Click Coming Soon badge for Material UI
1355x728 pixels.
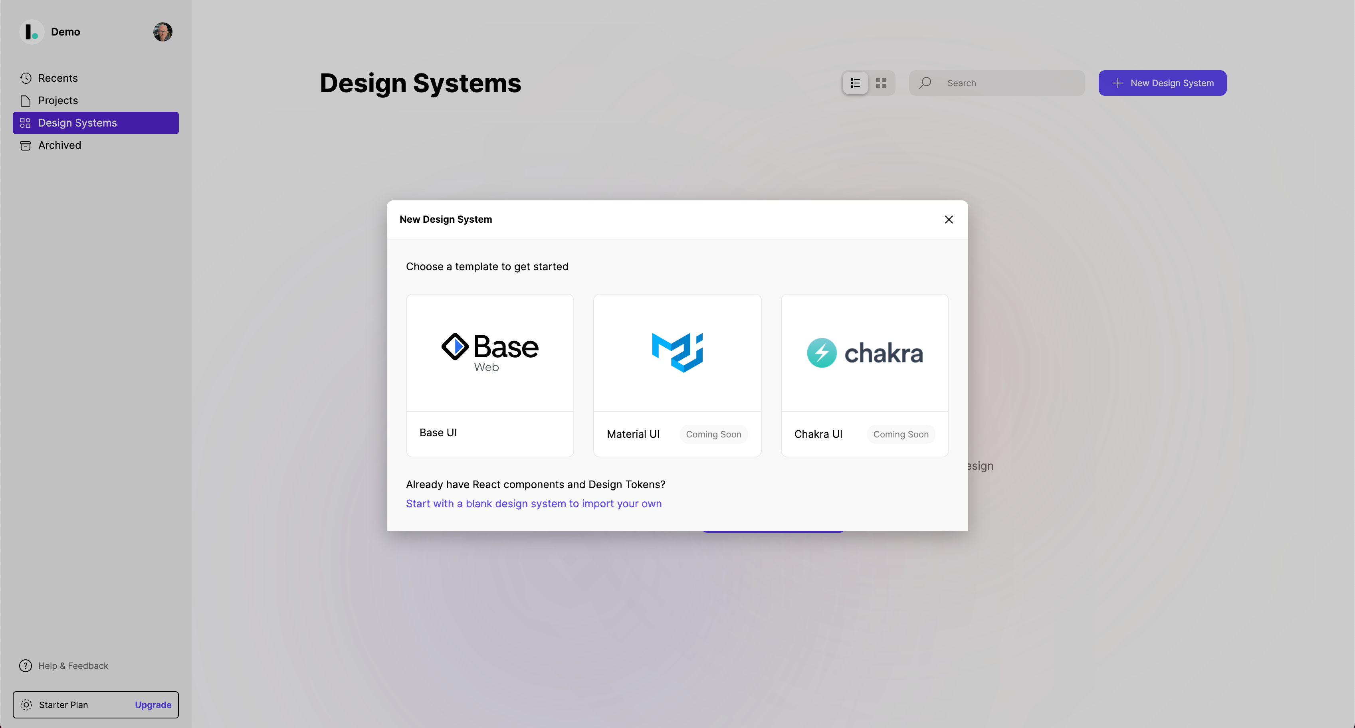[713, 434]
